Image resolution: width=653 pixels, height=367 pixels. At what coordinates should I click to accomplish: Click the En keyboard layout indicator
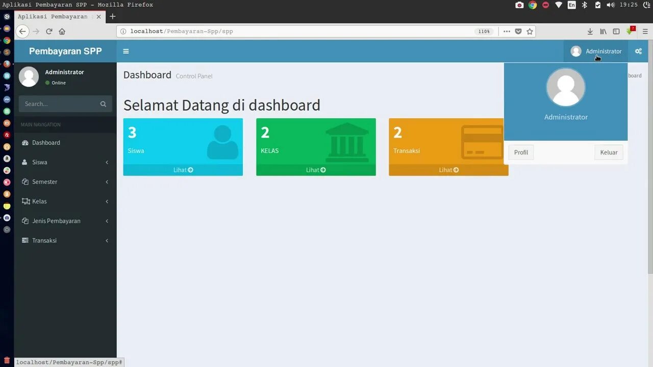(571, 5)
